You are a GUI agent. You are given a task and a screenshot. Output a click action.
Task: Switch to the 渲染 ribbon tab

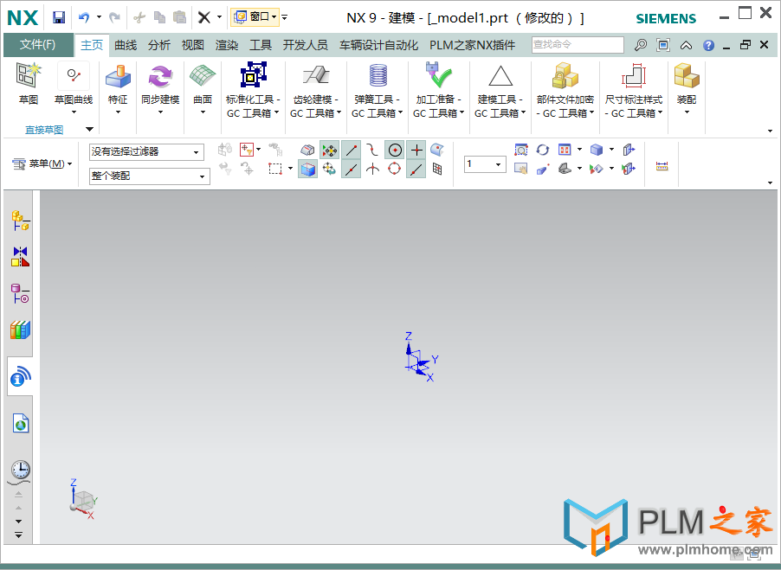pyautogui.click(x=227, y=45)
